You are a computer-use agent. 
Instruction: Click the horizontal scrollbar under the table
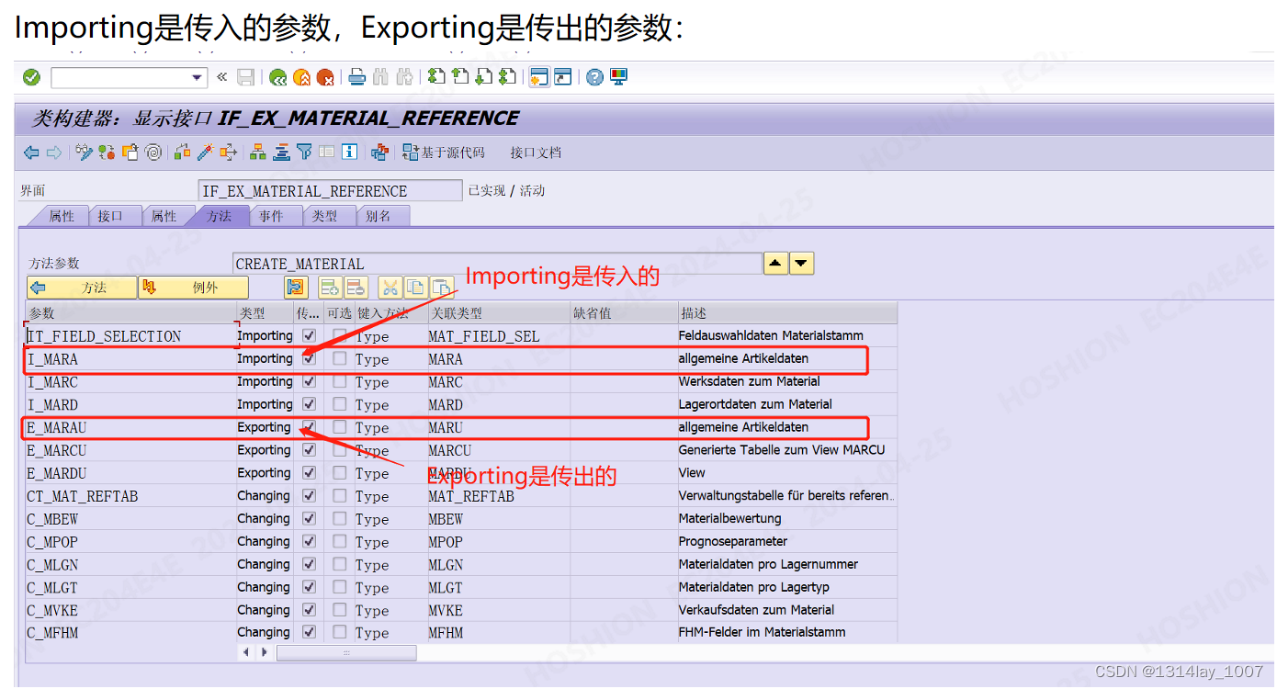(x=346, y=652)
